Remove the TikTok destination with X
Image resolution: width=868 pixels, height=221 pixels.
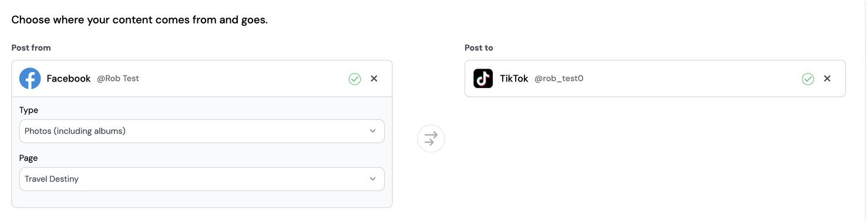pyautogui.click(x=827, y=79)
